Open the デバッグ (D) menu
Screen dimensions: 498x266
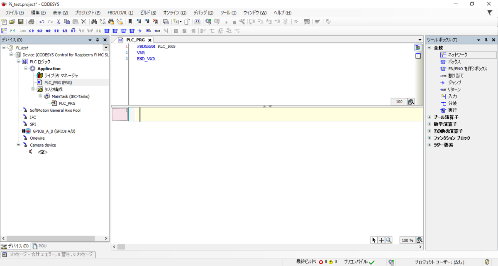203,13
